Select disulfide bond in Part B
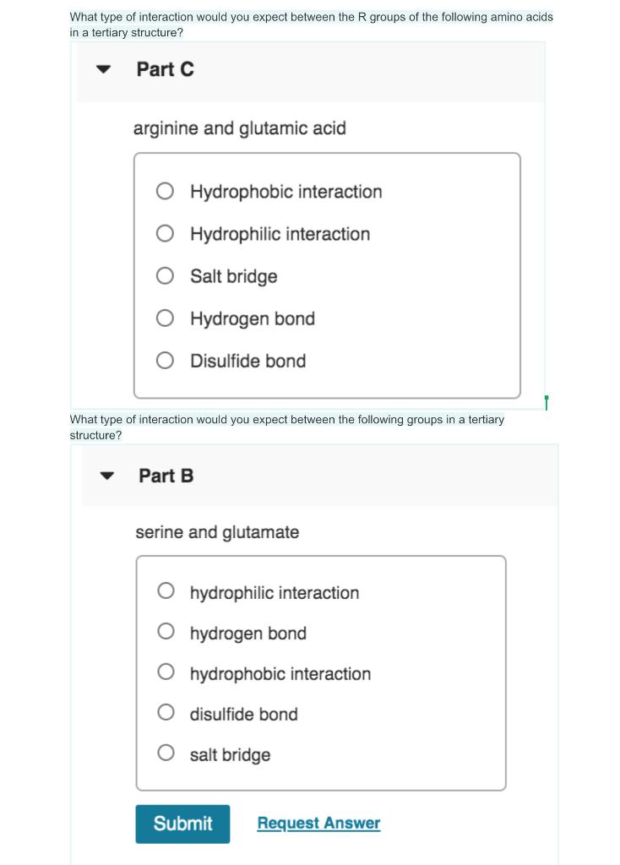 [x=167, y=714]
